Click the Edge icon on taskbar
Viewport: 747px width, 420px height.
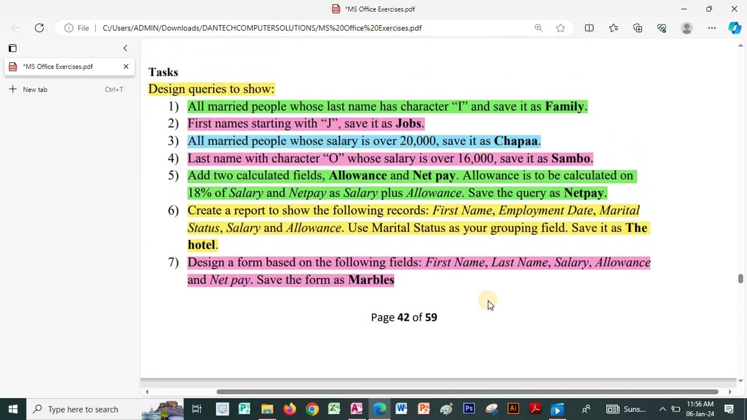pyautogui.click(x=379, y=409)
